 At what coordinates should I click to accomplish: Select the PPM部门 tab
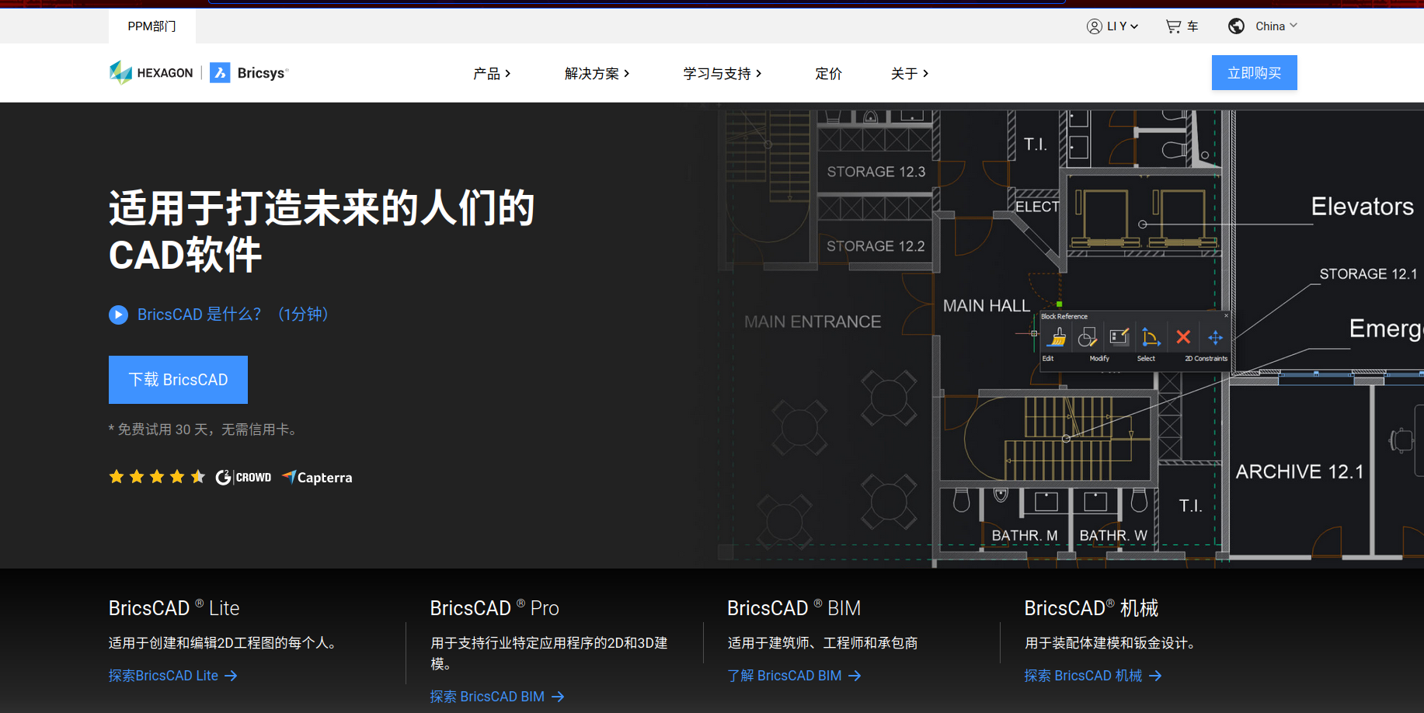pyautogui.click(x=151, y=26)
